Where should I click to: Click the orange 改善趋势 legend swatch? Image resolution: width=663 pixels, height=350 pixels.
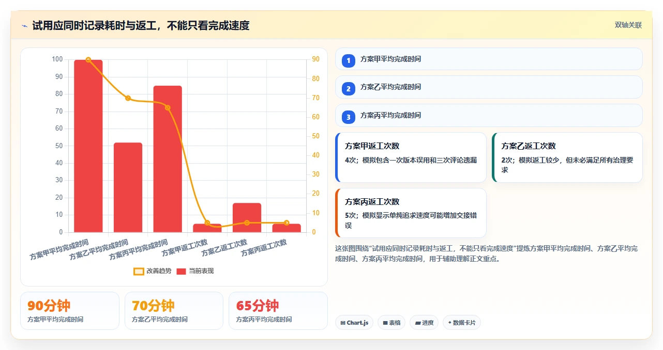click(139, 272)
